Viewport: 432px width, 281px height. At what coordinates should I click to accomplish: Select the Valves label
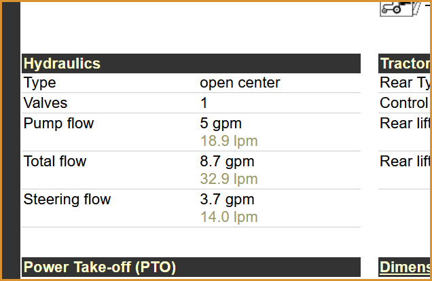pos(46,103)
